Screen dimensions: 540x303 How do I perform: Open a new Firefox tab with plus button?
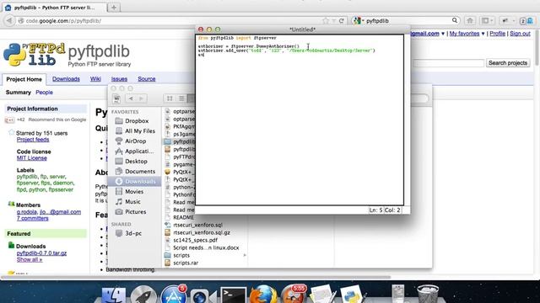113,8
